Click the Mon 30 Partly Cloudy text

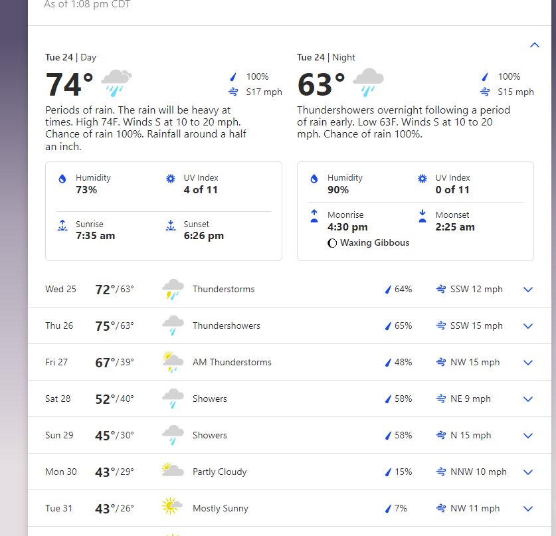(x=219, y=472)
